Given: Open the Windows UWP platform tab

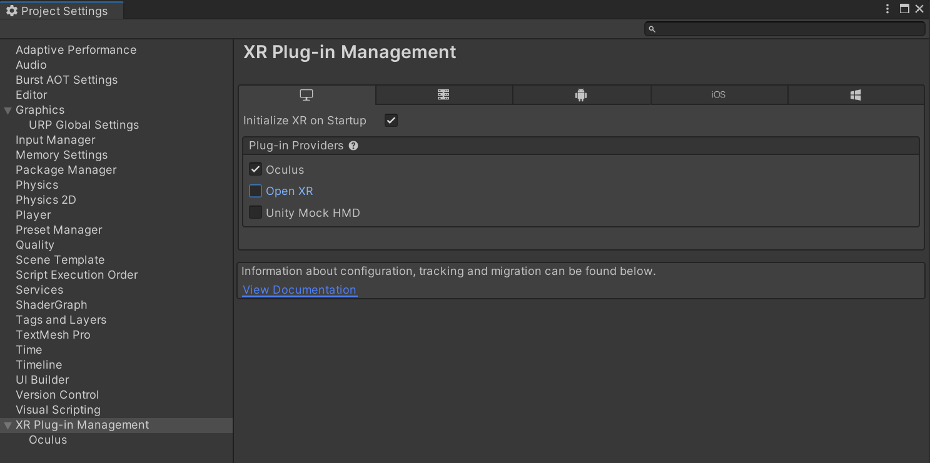Looking at the screenshot, I should [856, 95].
